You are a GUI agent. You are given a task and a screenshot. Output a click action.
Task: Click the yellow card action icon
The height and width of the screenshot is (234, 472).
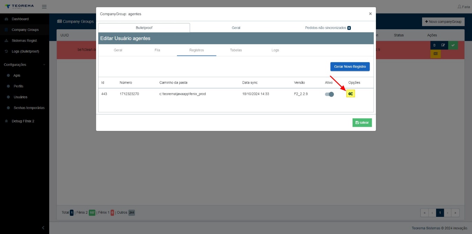436,54
